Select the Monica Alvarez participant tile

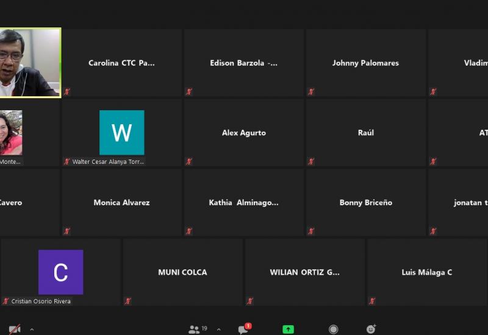(x=121, y=202)
